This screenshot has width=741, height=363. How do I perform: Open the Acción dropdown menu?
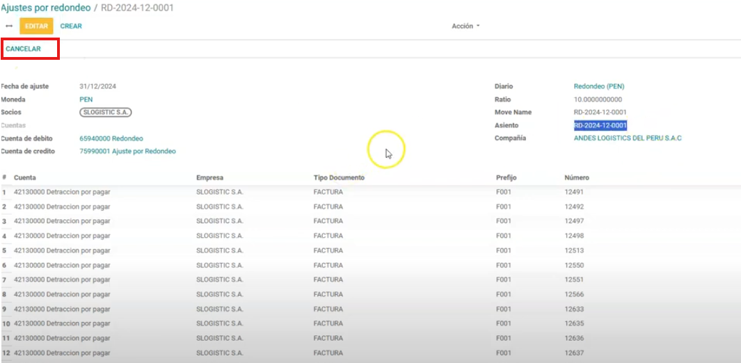465,26
